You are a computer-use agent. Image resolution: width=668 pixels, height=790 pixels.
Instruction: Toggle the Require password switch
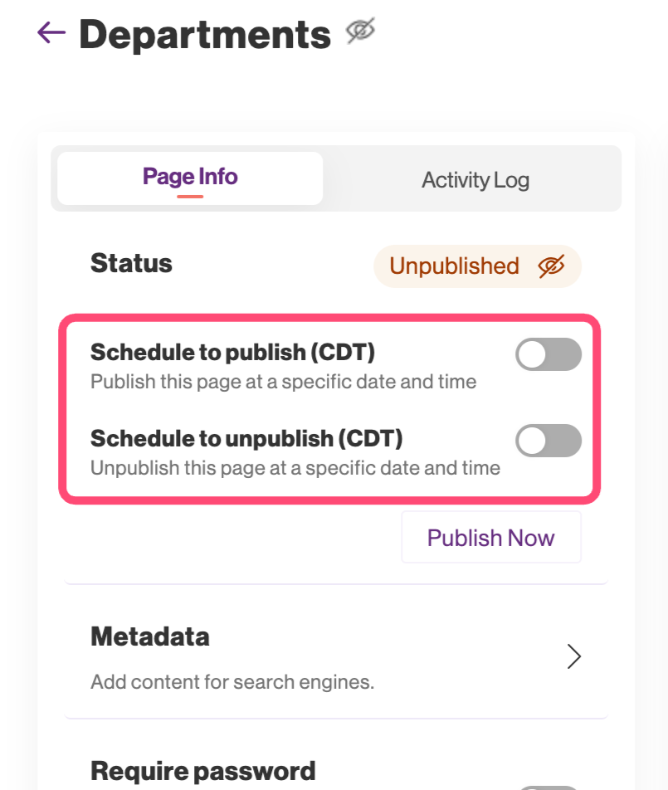tap(548, 785)
